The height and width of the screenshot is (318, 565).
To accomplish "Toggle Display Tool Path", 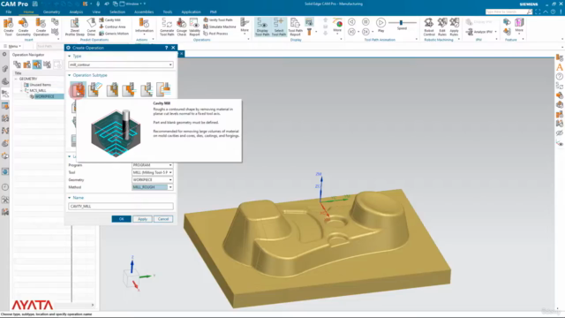I will (262, 27).
